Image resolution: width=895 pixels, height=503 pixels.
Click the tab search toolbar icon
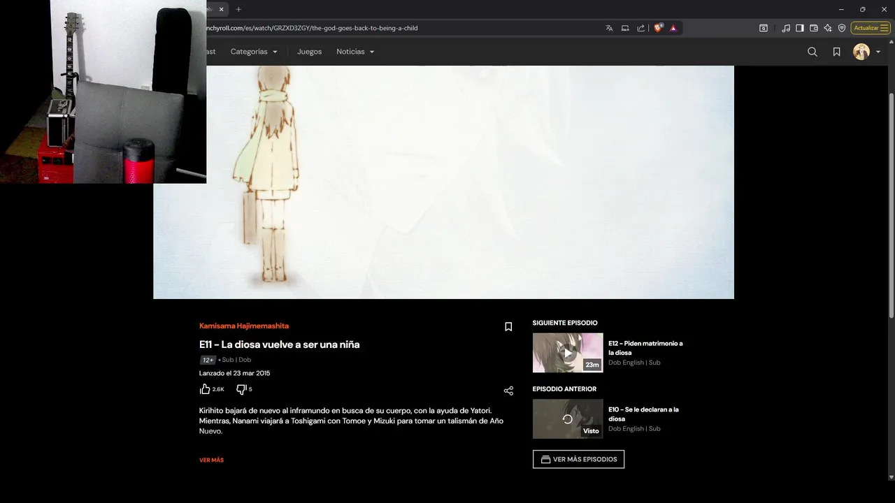pyautogui.click(x=764, y=28)
